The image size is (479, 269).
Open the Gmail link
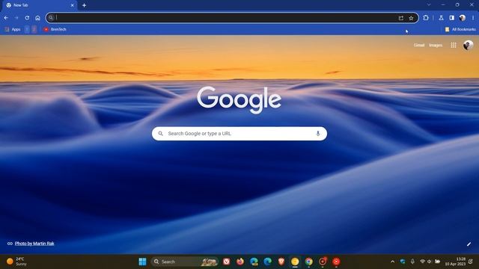point(419,45)
